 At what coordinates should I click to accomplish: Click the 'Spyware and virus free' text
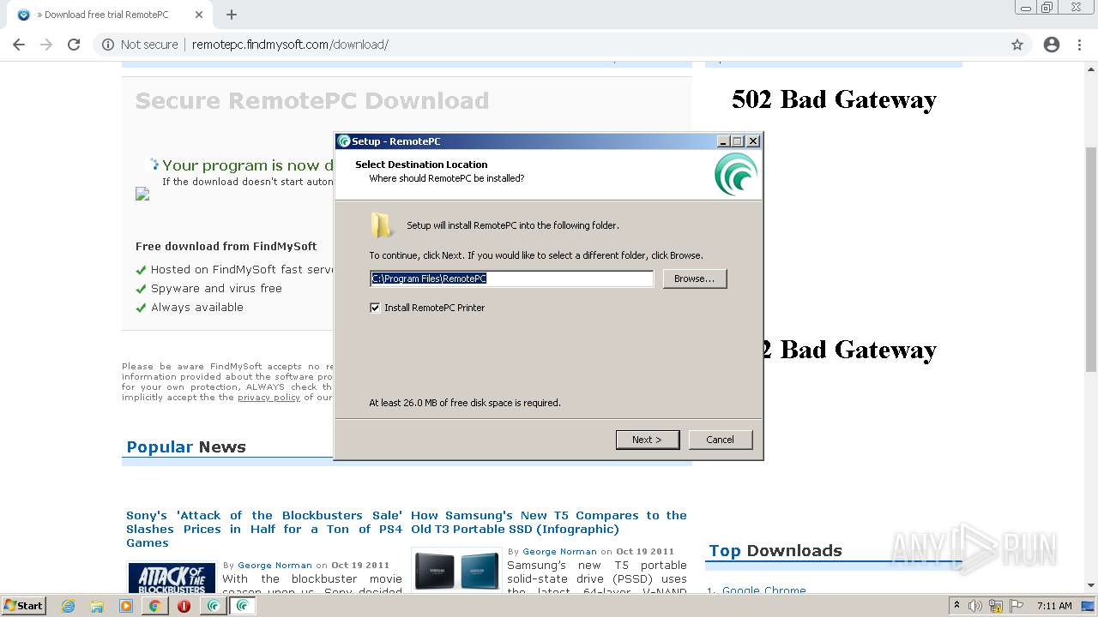pyautogui.click(x=216, y=289)
